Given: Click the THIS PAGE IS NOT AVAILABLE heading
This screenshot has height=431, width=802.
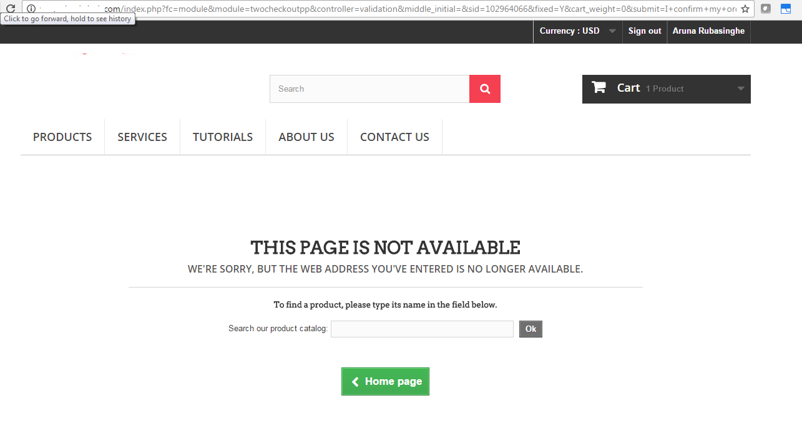Looking at the screenshot, I should tap(385, 248).
